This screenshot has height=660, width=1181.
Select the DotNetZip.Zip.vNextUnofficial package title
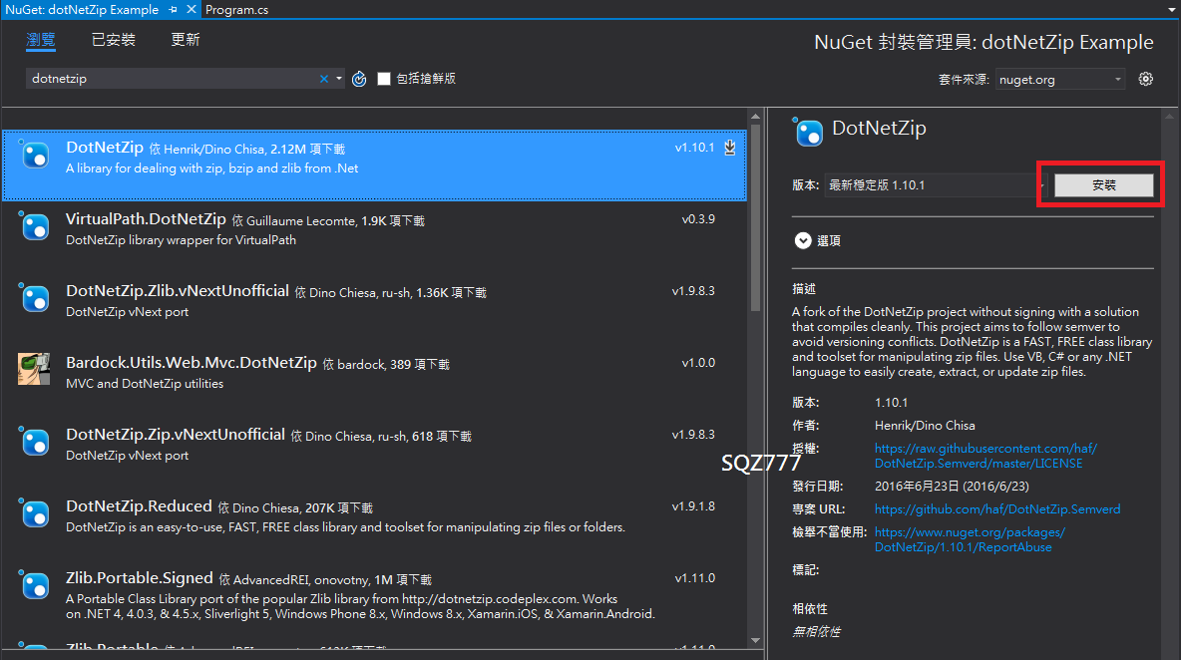point(176,435)
